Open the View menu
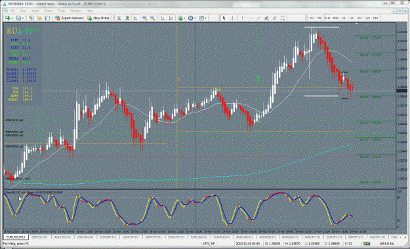Screen dimensions: 410x249 pos(23,11)
